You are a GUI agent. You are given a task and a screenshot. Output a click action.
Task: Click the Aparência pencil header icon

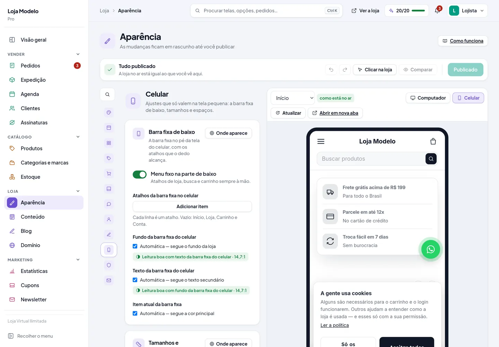pos(107,41)
